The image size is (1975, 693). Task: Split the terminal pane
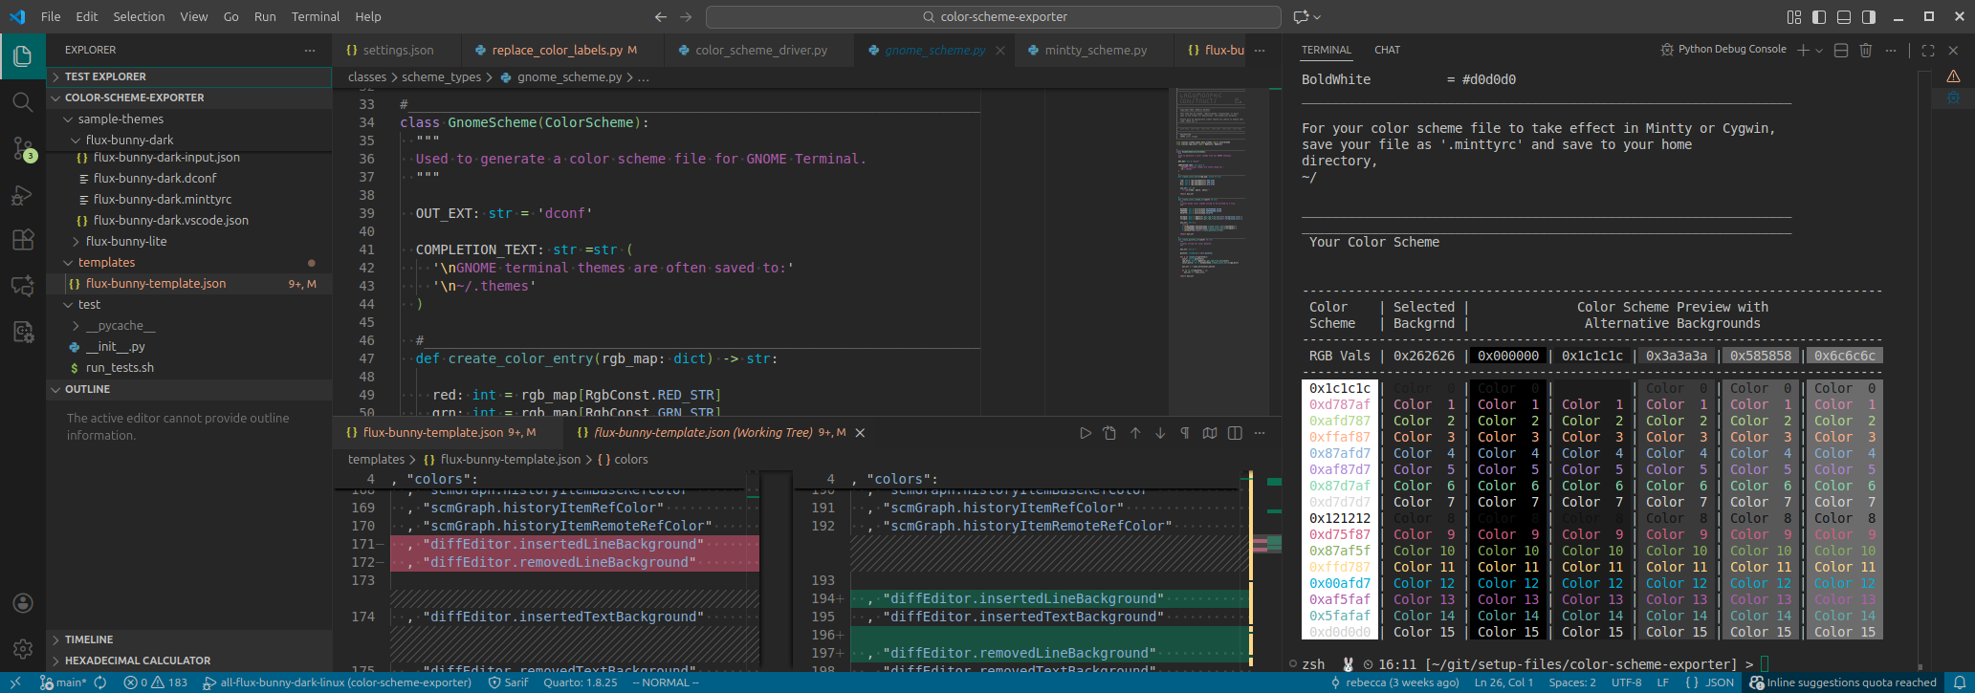coord(1840,50)
